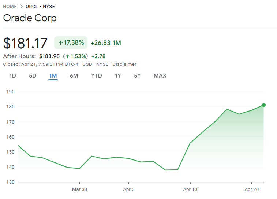Screen dimensions: 277x199
Task: Click the green endpoint dot on chart
Action: pyautogui.click(x=263, y=105)
